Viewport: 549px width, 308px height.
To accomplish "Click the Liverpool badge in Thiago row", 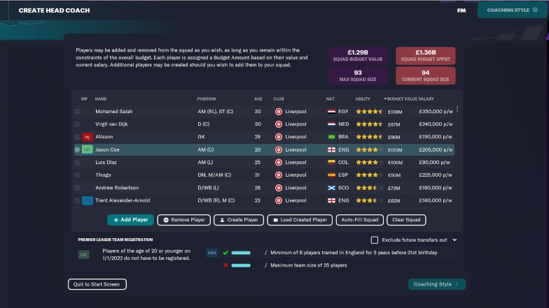I will [279, 175].
